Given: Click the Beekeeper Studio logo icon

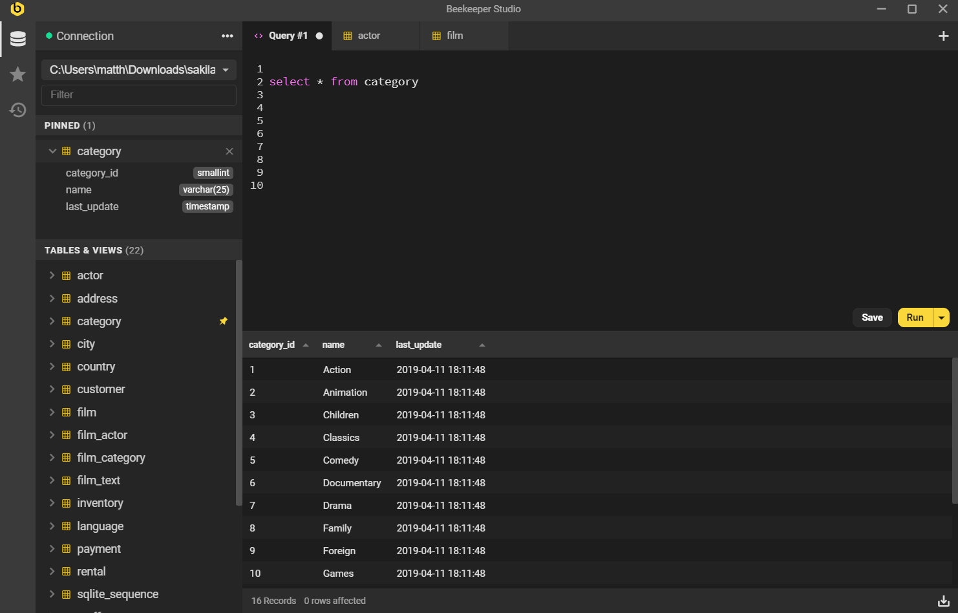Looking at the screenshot, I should point(17,10).
